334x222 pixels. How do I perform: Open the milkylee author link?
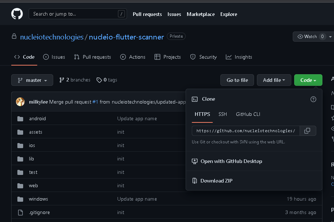pyautogui.click(x=38, y=102)
